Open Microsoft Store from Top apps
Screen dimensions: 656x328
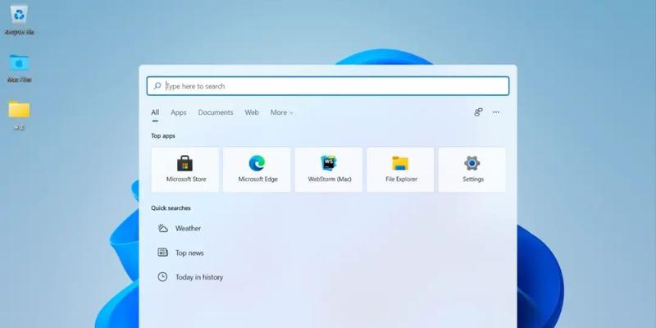point(185,170)
